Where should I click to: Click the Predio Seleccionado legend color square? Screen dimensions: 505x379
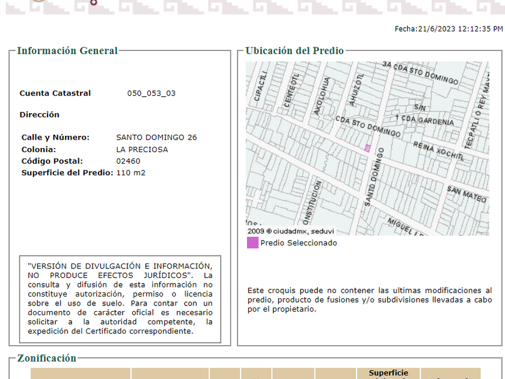pyautogui.click(x=252, y=243)
